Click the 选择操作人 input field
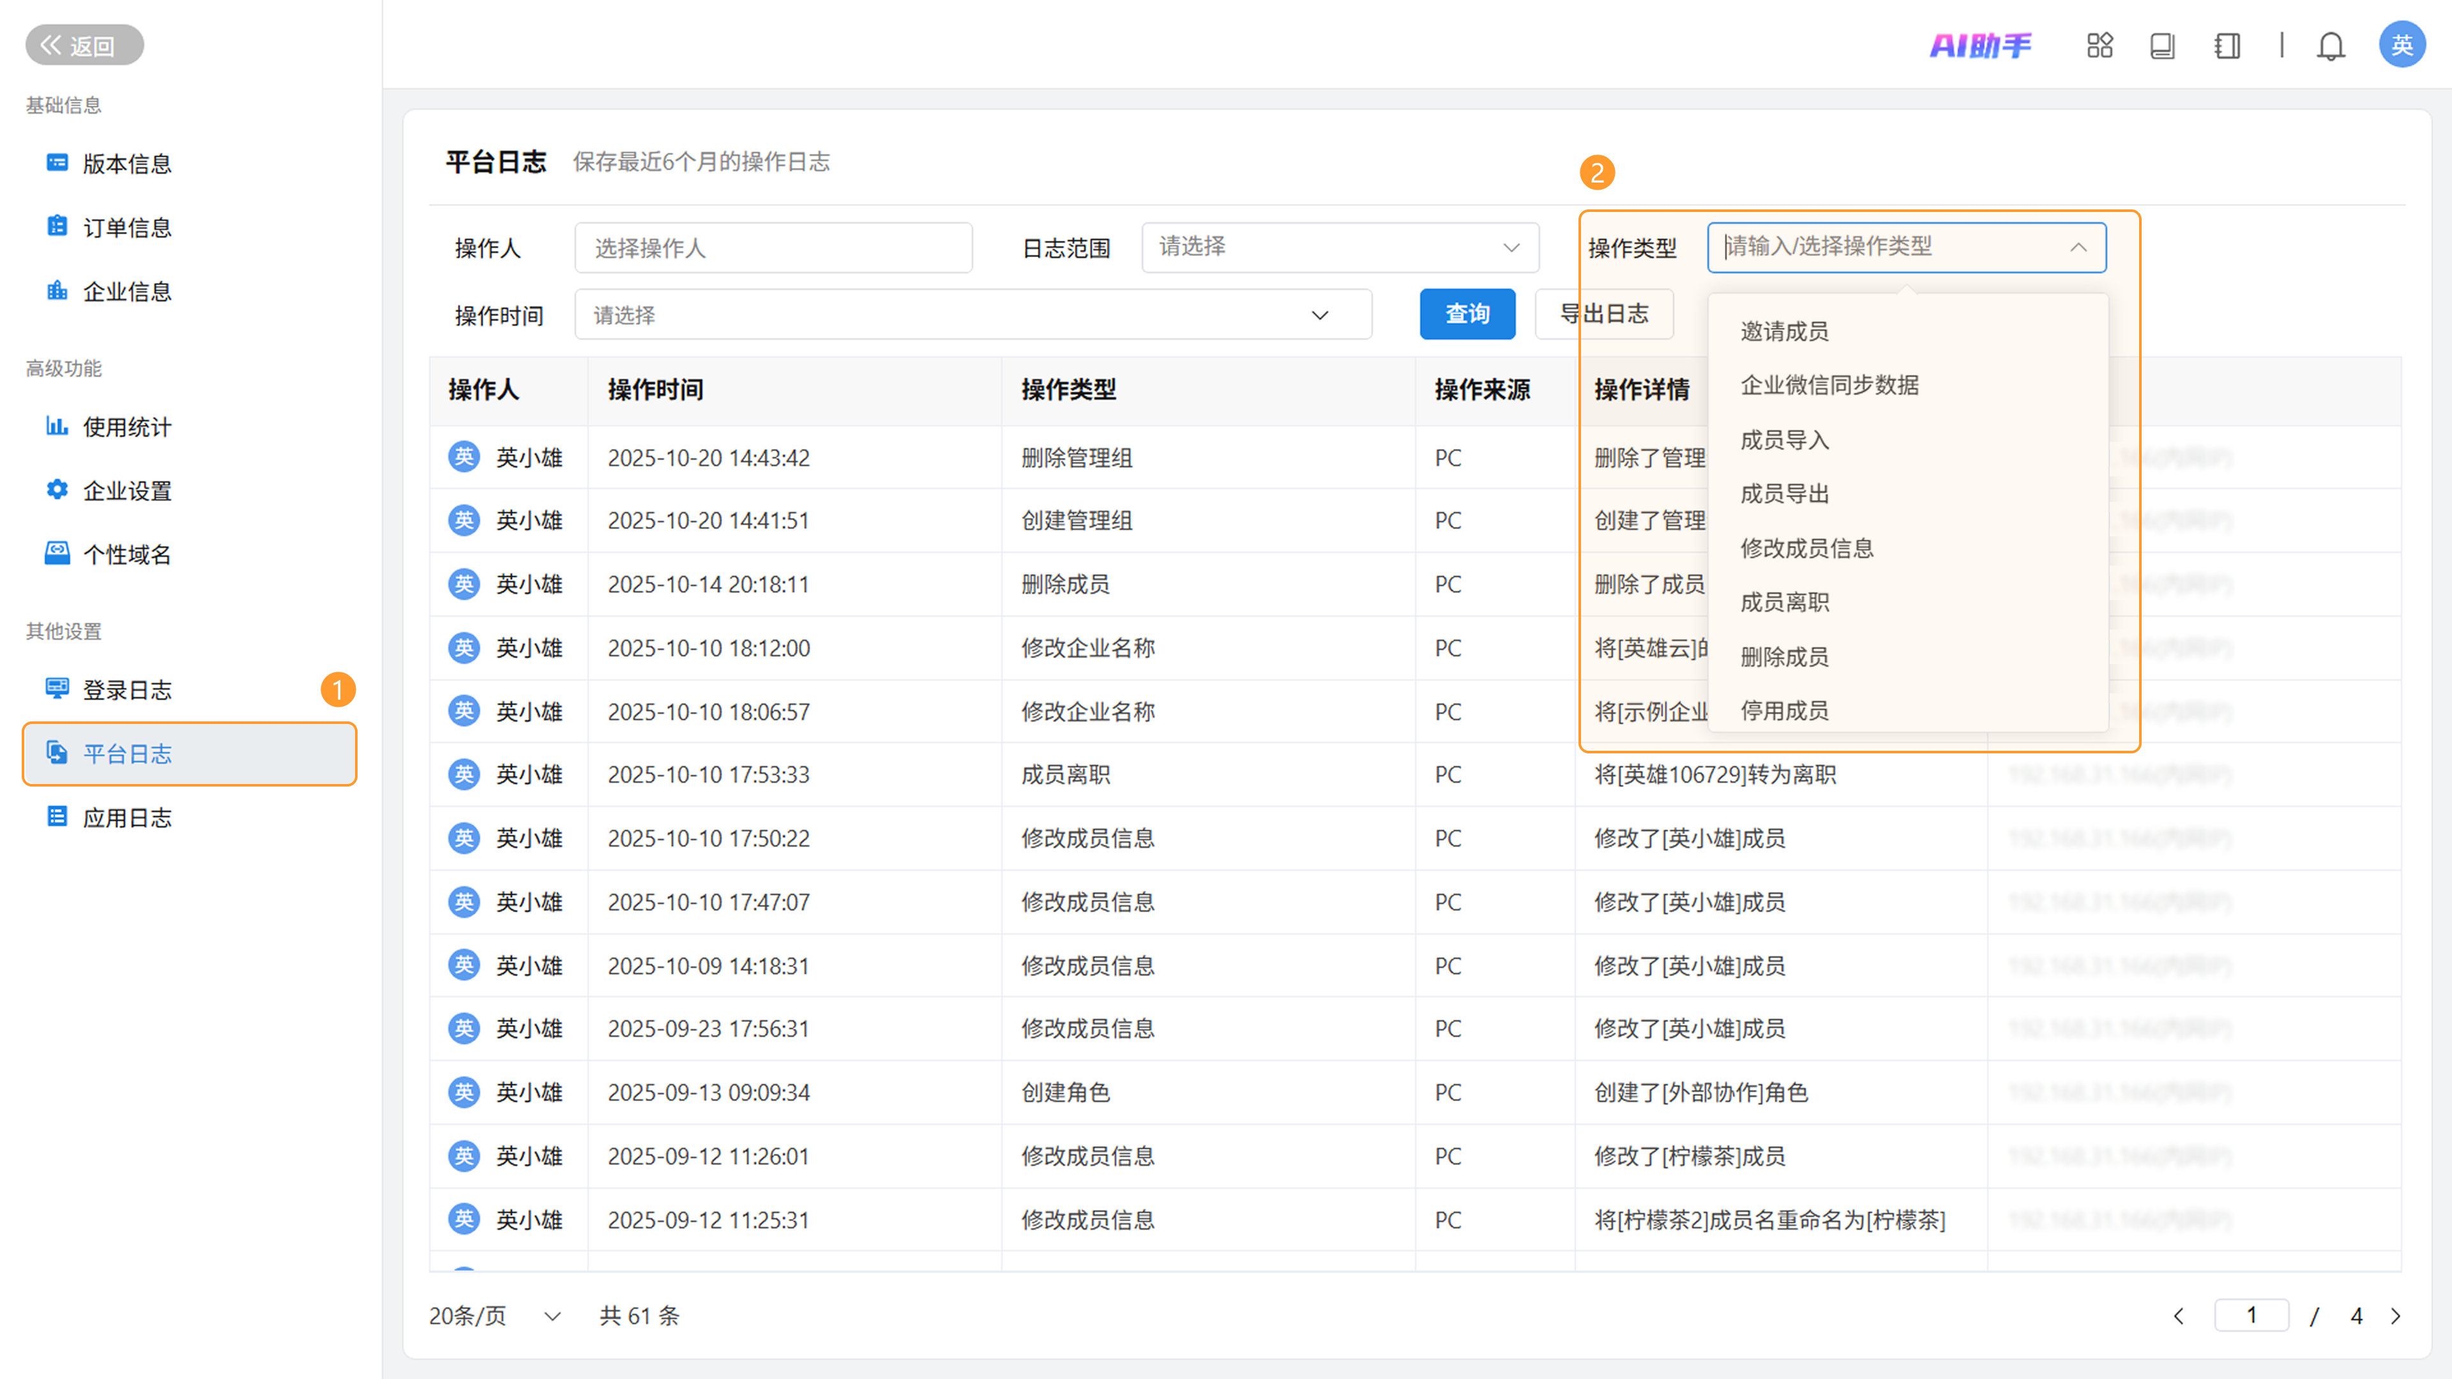 (x=773, y=248)
